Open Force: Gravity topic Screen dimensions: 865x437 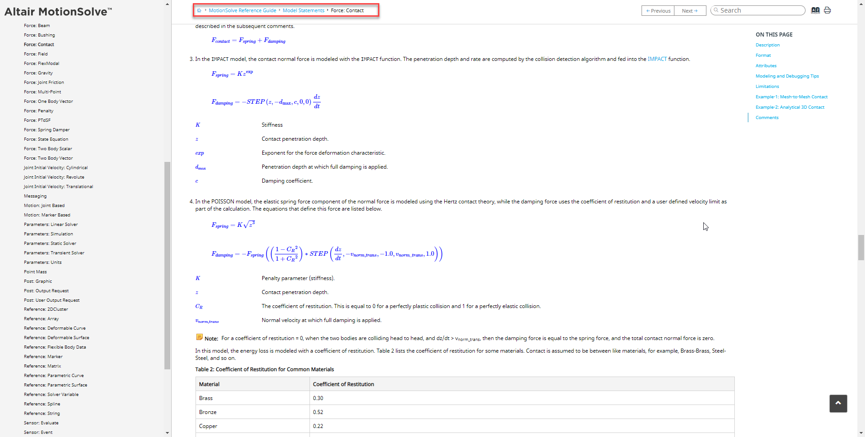click(x=38, y=73)
